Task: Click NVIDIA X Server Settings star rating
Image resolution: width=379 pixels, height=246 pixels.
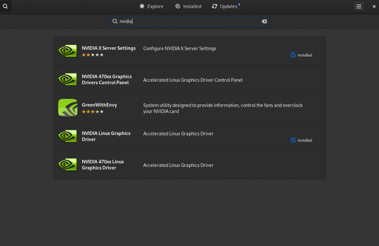Action: 93,55
